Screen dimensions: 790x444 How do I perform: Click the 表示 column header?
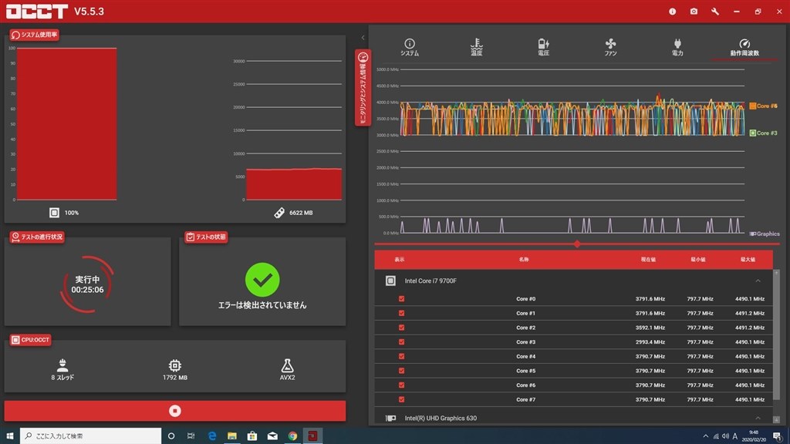click(x=400, y=259)
